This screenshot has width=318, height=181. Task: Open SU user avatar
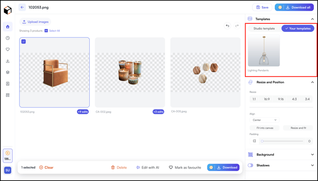pos(8,170)
